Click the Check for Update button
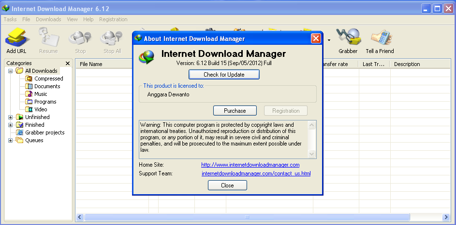The height and width of the screenshot is (225, 456). click(x=224, y=74)
